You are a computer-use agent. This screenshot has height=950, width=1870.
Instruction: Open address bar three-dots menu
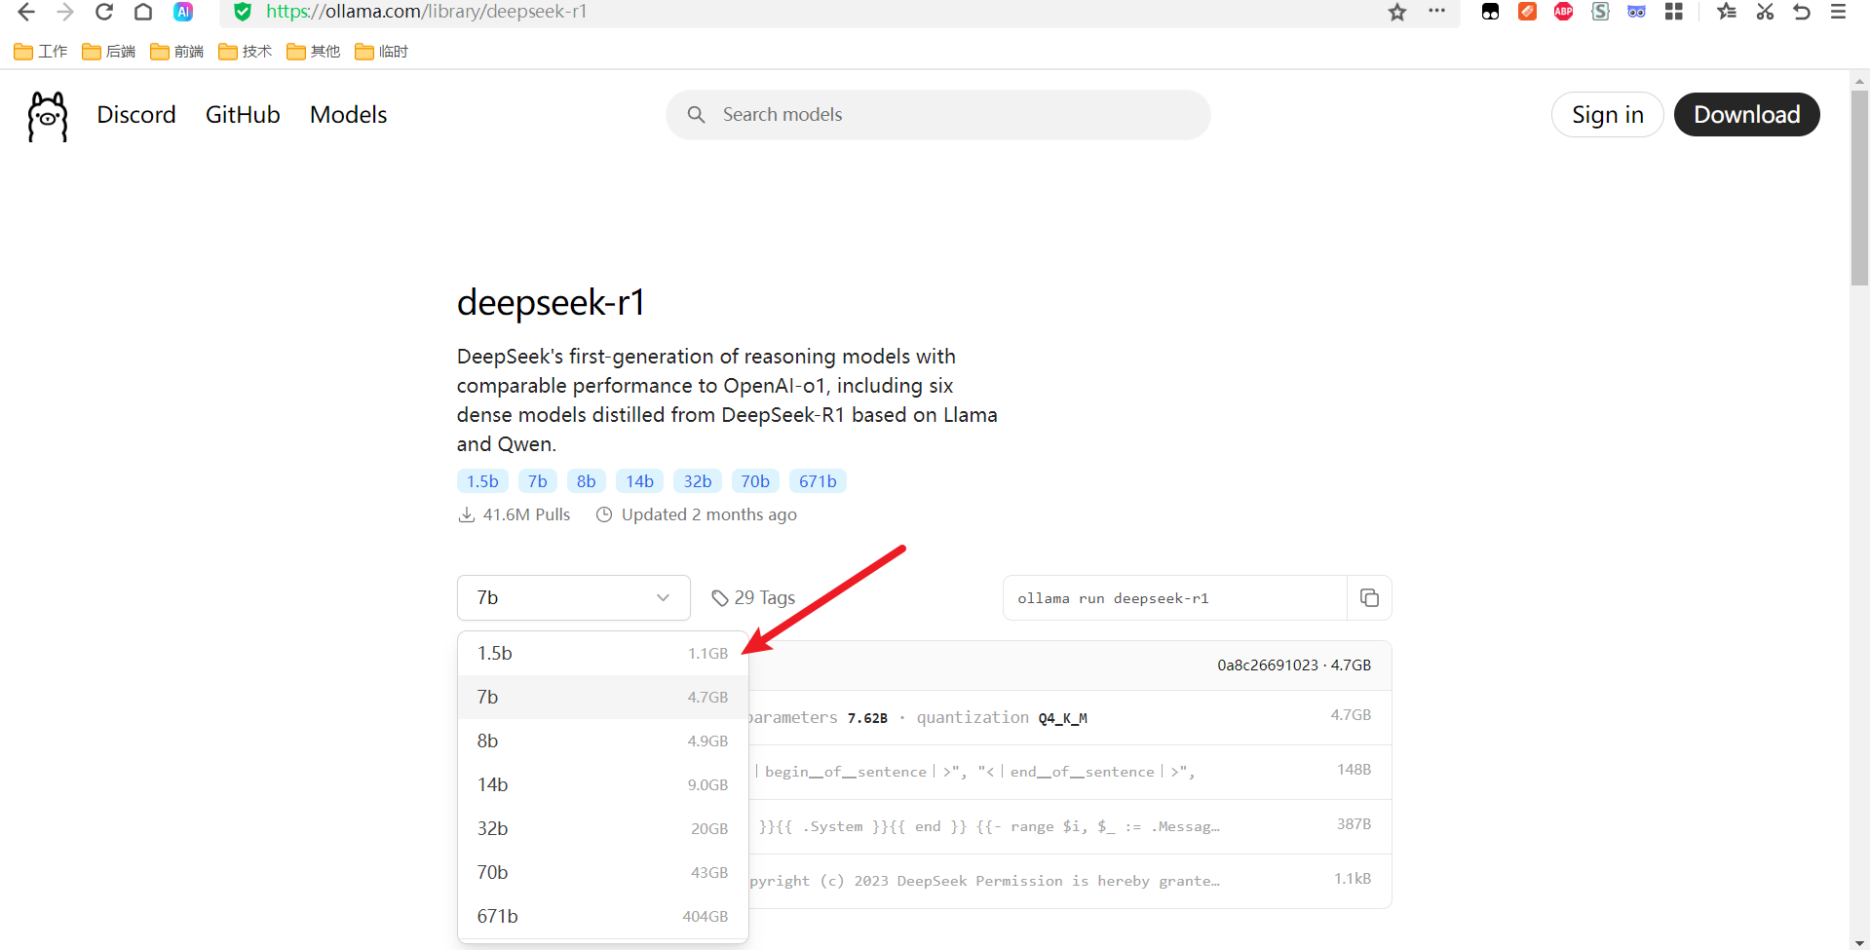(x=1436, y=12)
